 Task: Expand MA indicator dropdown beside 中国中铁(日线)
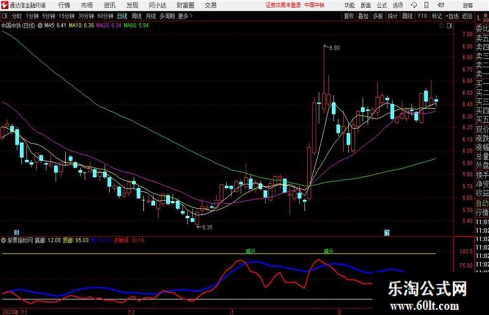point(40,25)
